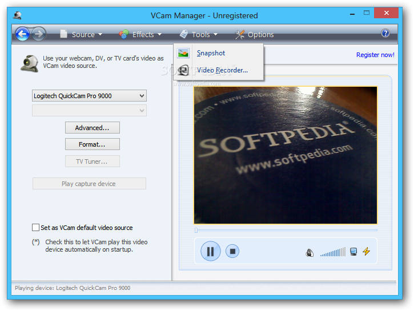Click the Tools tag icon
The height and width of the screenshot is (311, 414).
coord(183,34)
